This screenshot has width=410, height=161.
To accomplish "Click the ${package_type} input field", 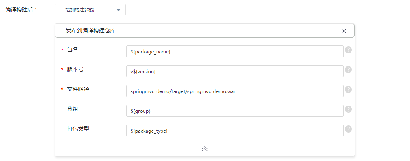I will click(x=234, y=131).
